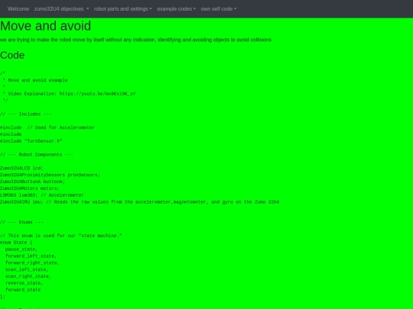
Task: Click the forward_left_state enum entry
Action: pos(31,256)
